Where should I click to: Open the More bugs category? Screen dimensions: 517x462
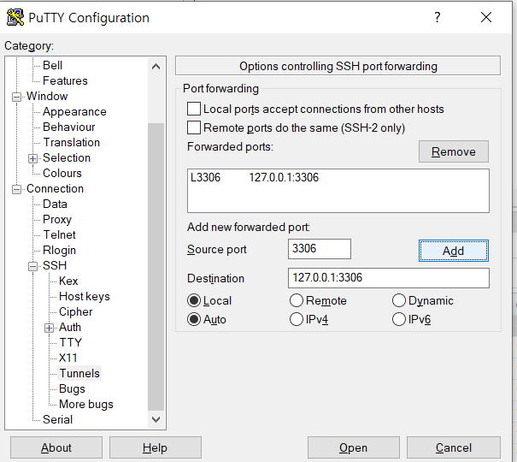tap(86, 404)
